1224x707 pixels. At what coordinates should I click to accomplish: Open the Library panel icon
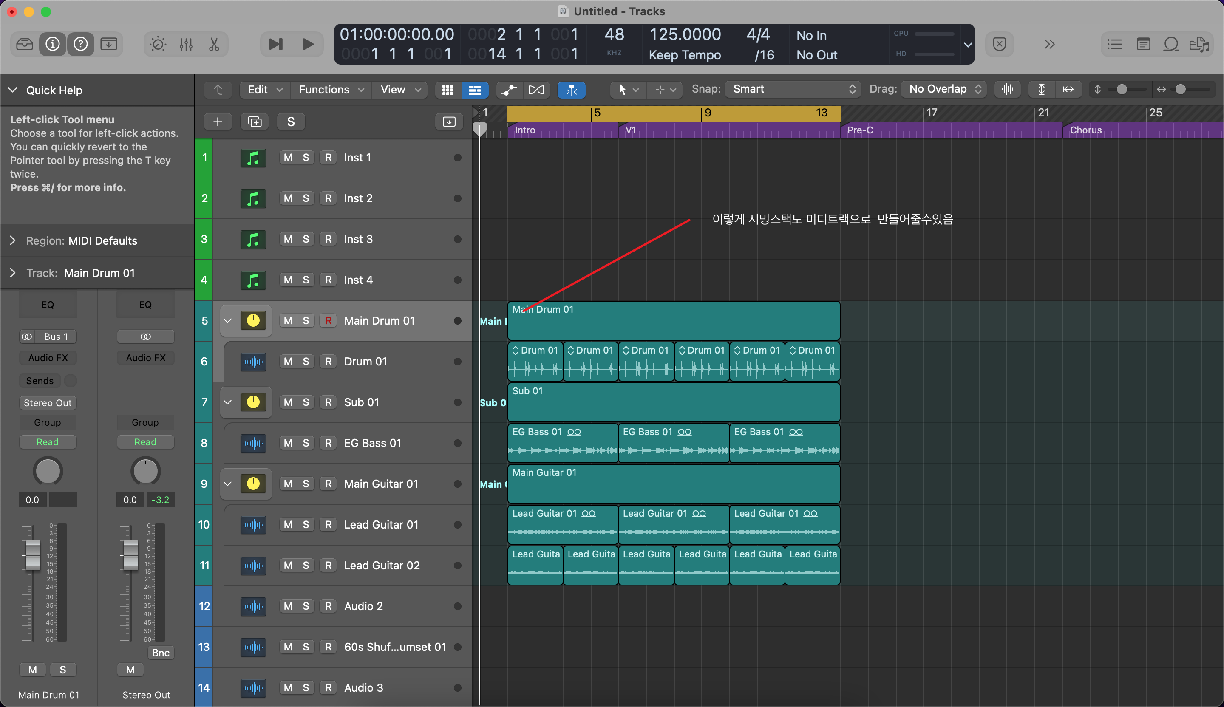24,44
